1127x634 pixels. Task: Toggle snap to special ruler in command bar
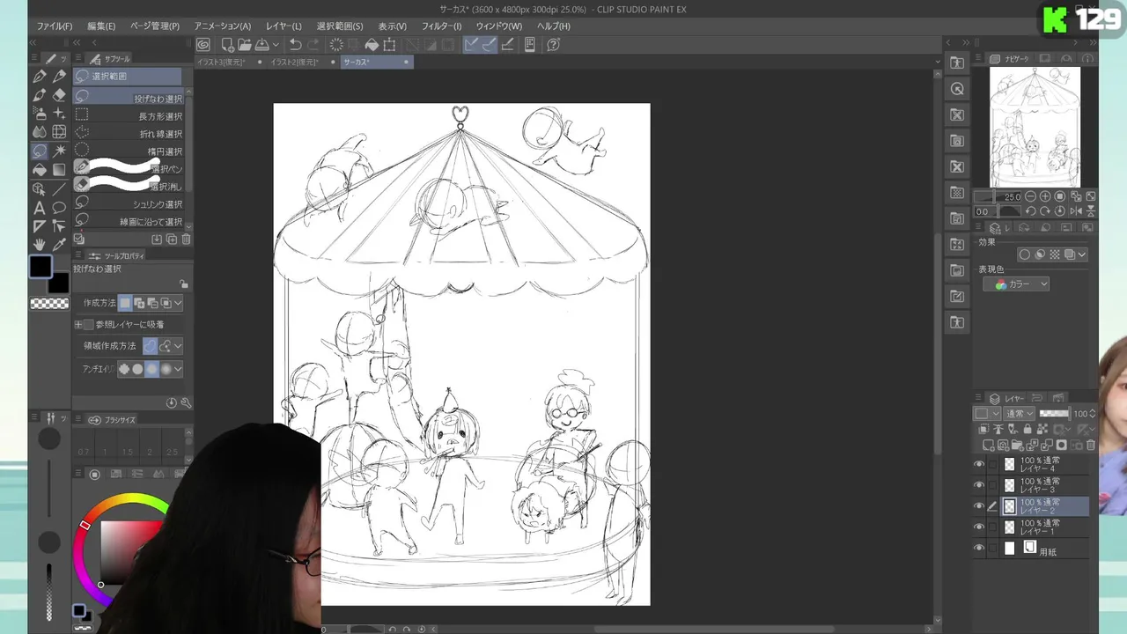point(490,44)
